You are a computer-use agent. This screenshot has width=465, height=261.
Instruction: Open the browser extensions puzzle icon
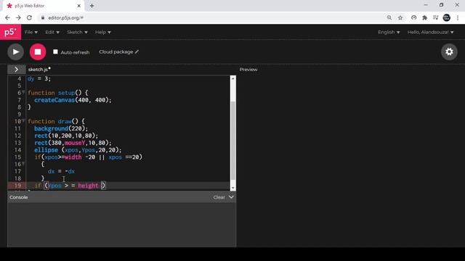click(424, 17)
